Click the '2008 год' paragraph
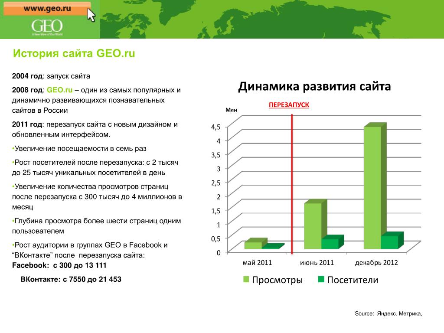This screenshot has height=333, width=444. click(x=96, y=100)
